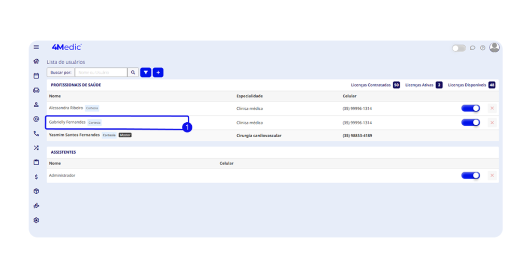Open the dollar sign financial icon
Image resolution: width=531 pixels, height=278 pixels.
(36, 177)
